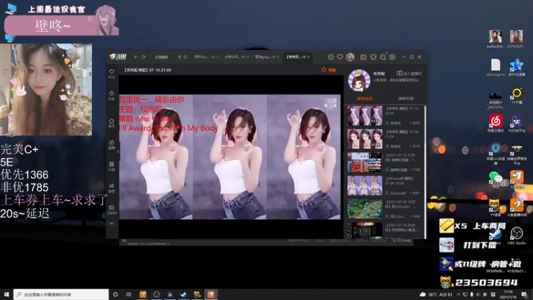The width and height of the screenshot is (533, 300).
Task: Open the settings hexagon icon in title bar
Action: point(392,57)
